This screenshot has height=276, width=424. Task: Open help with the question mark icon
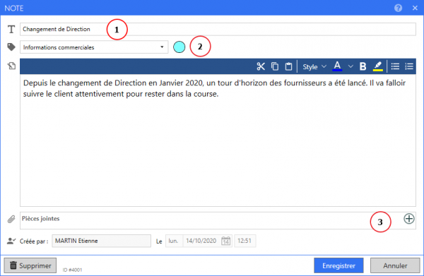[398, 8]
